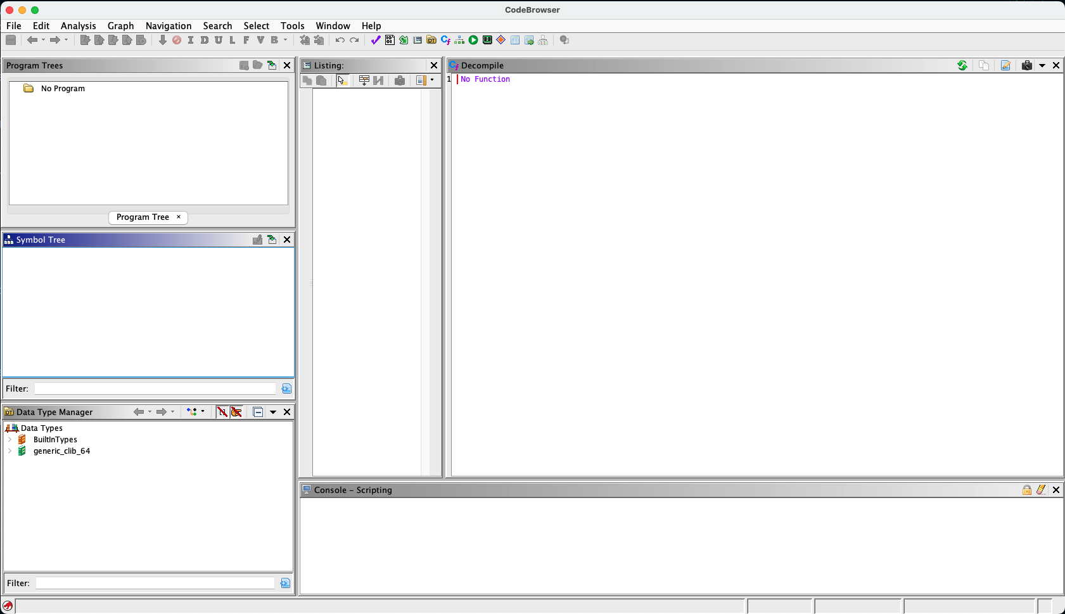Toggle the array filter in Data Type Manager
1065x614 pixels.
coord(222,412)
